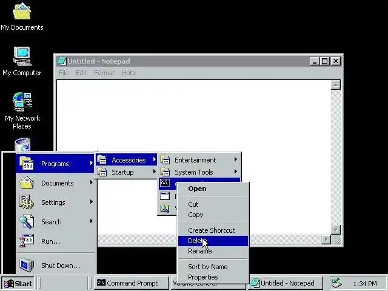388x291 pixels.
Task: Choose Delete in the context menu
Action: [x=213, y=241]
